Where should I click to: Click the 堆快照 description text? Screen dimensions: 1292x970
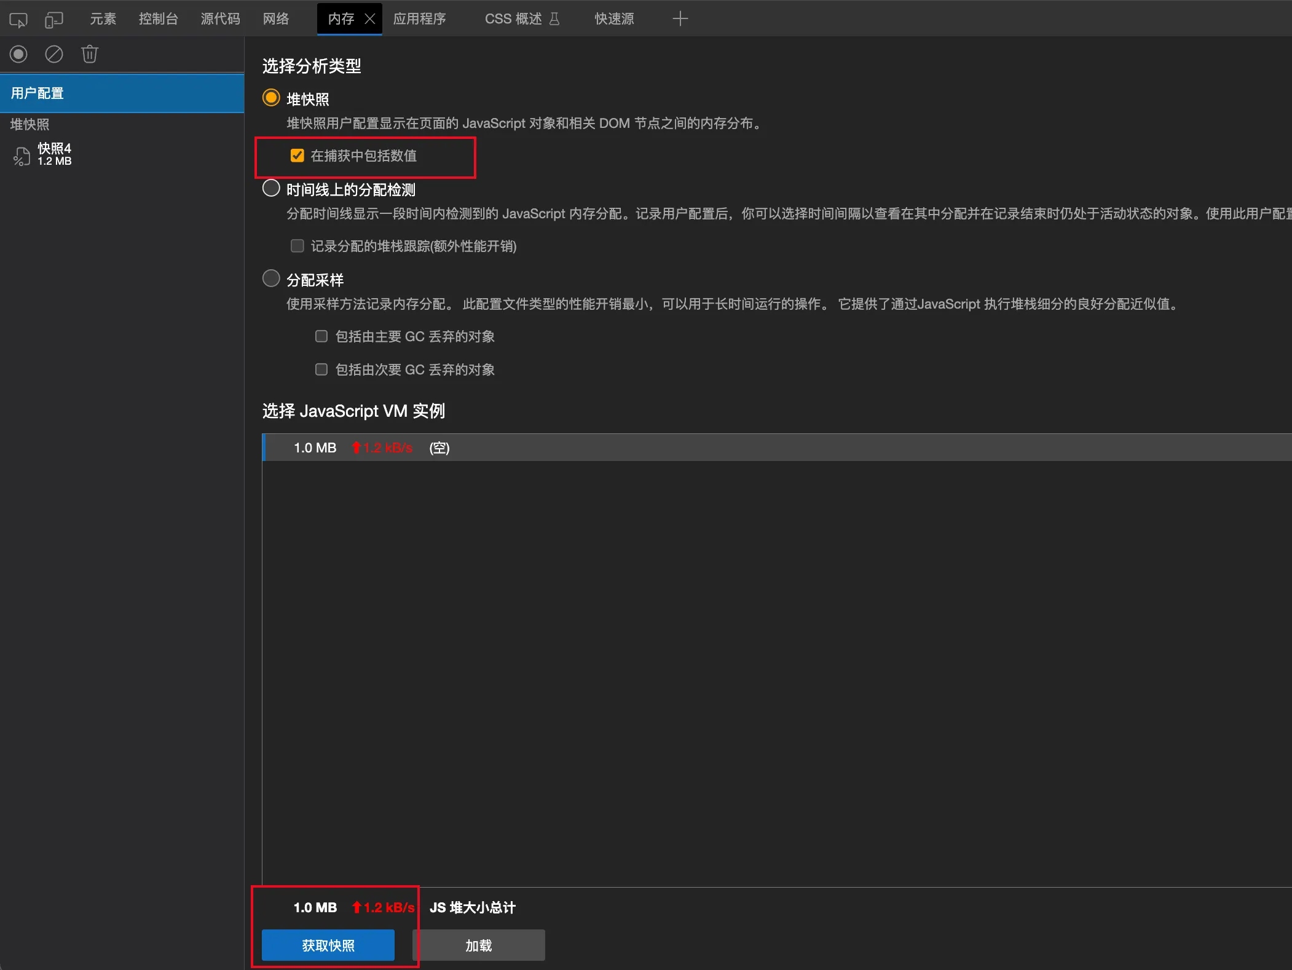coord(526,124)
